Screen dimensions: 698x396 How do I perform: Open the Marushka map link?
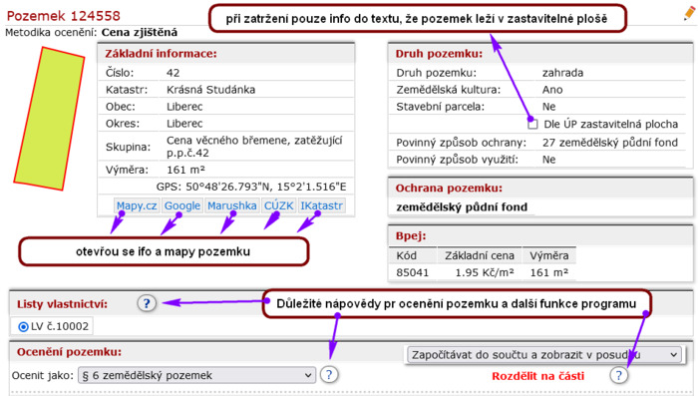point(232,205)
